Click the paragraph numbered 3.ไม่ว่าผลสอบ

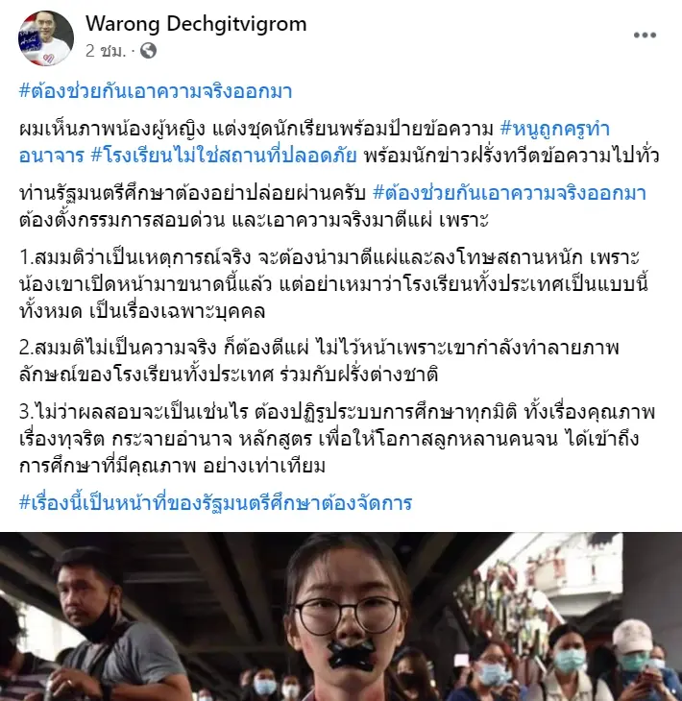coord(337,439)
